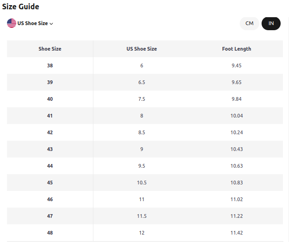Select the IN unit toggle
Image resolution: width=289 pixels, height=242 pixels.
tap(271, 23)
